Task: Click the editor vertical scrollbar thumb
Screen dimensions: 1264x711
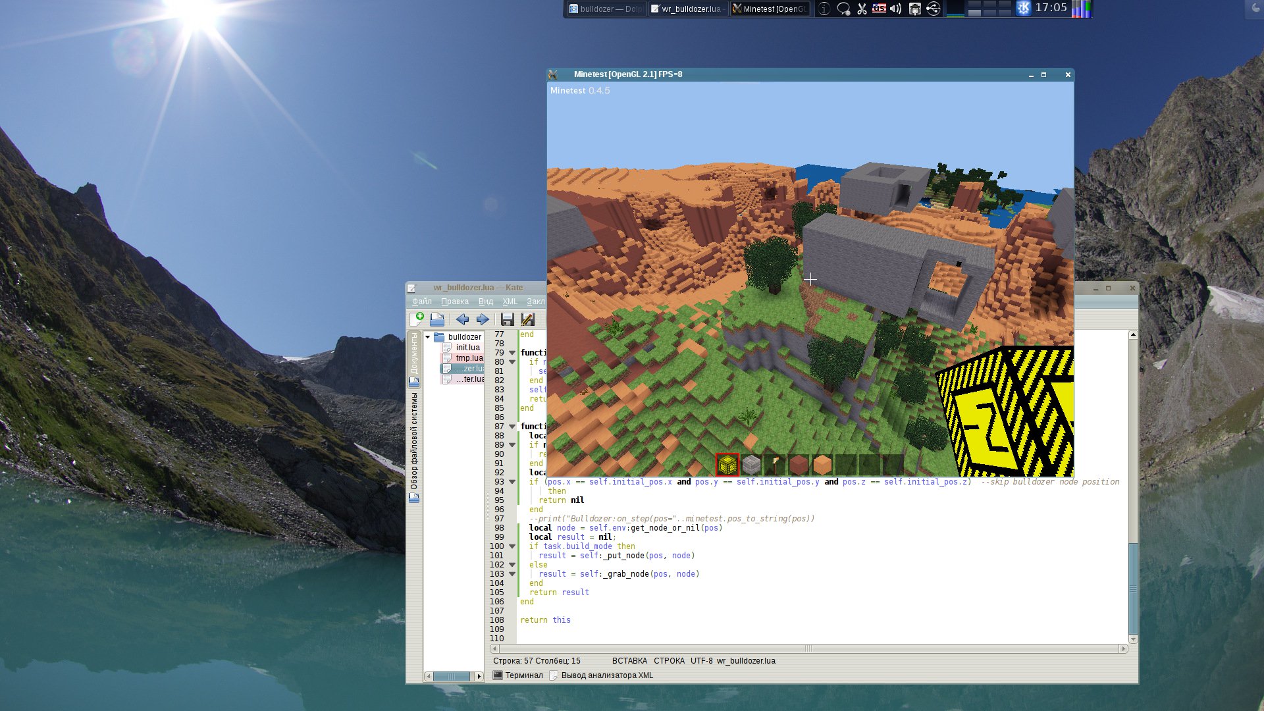Action: click(x=1133, y=588)
